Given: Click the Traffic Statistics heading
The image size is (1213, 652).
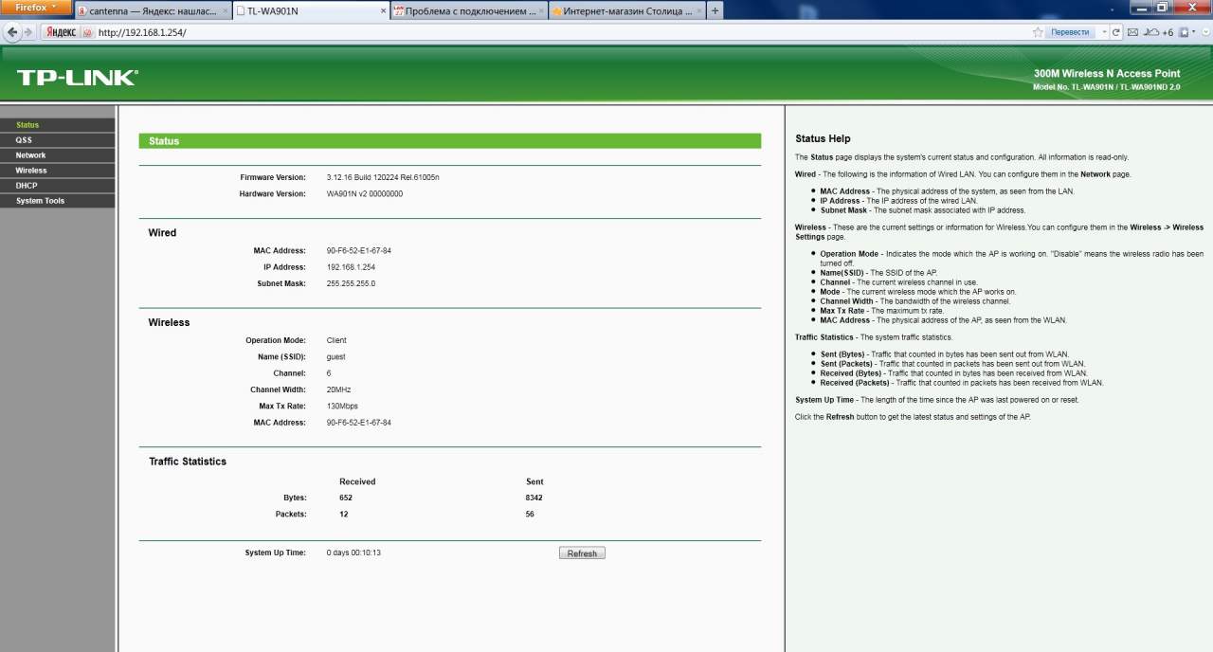Looking at the screenshot, I should [x=188, y=462].
